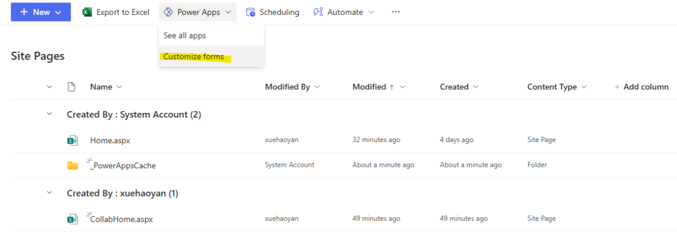Click the _PowerAppsCache folder icon
Viewport: 677px width, 240px height.
(x=72, y=165)
